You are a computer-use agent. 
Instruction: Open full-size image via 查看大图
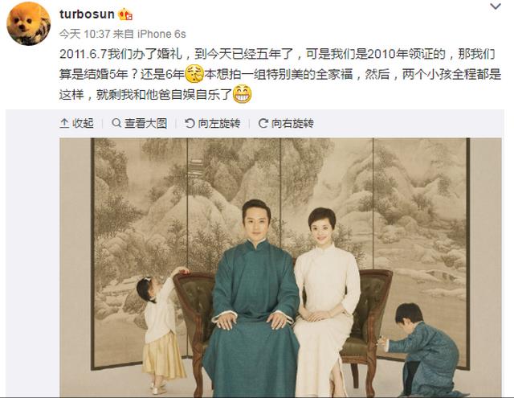[x=139, y=123]
